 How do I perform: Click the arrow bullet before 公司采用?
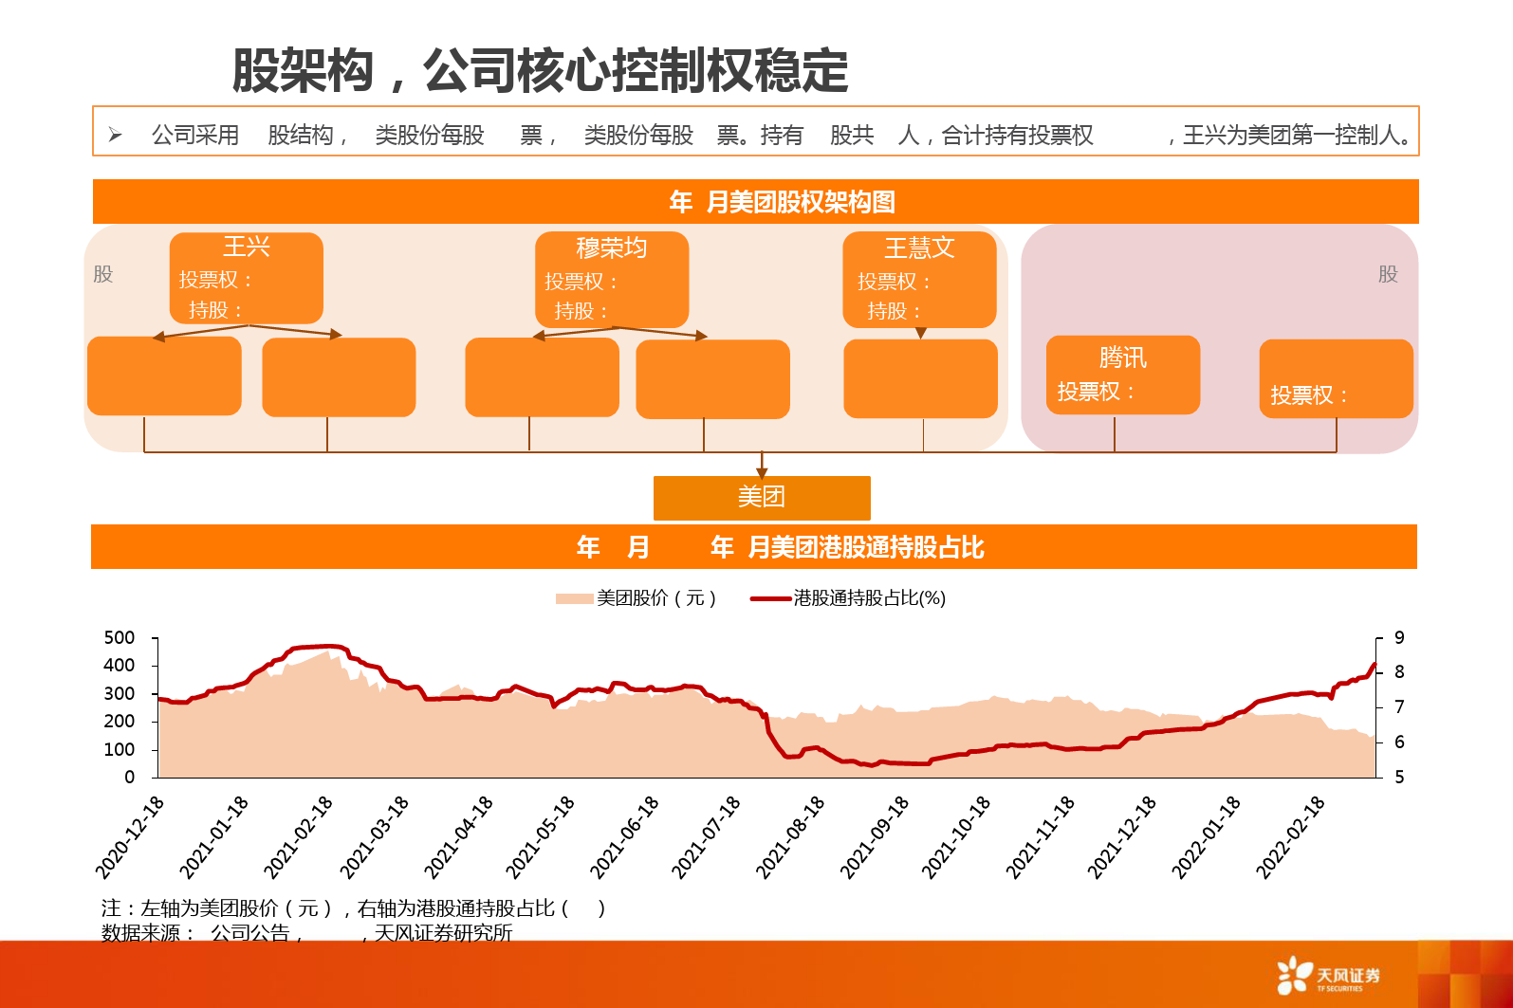115,135
